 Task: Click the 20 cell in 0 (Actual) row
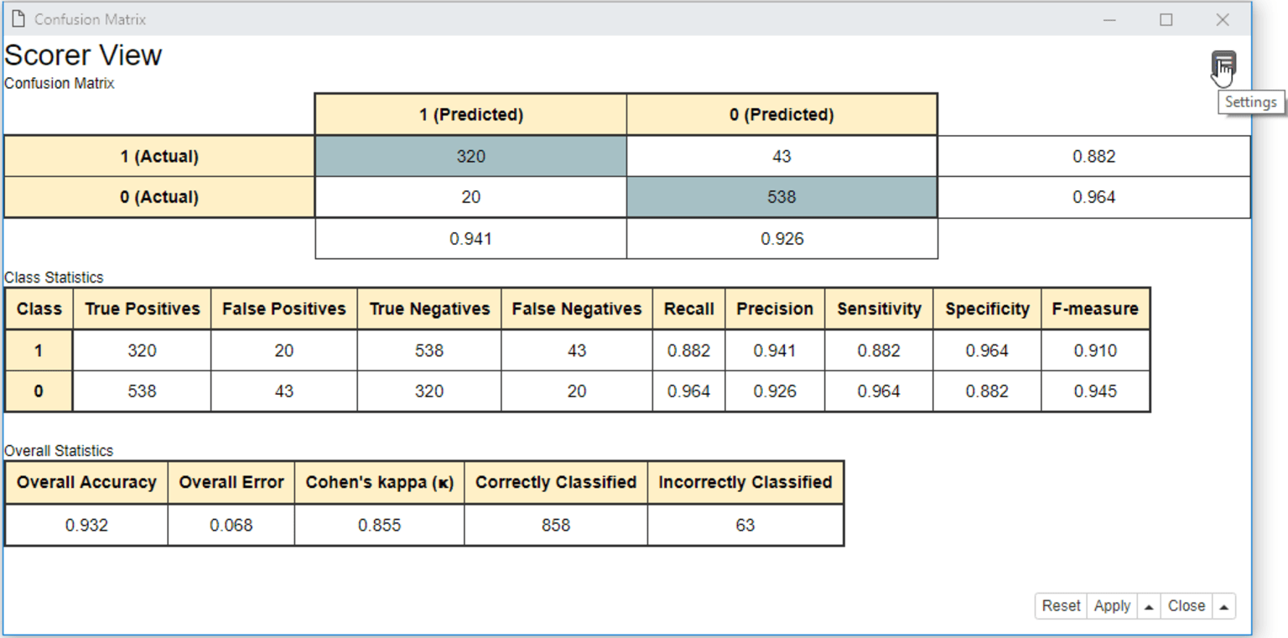pyautogui.click(x=470, y=197)
